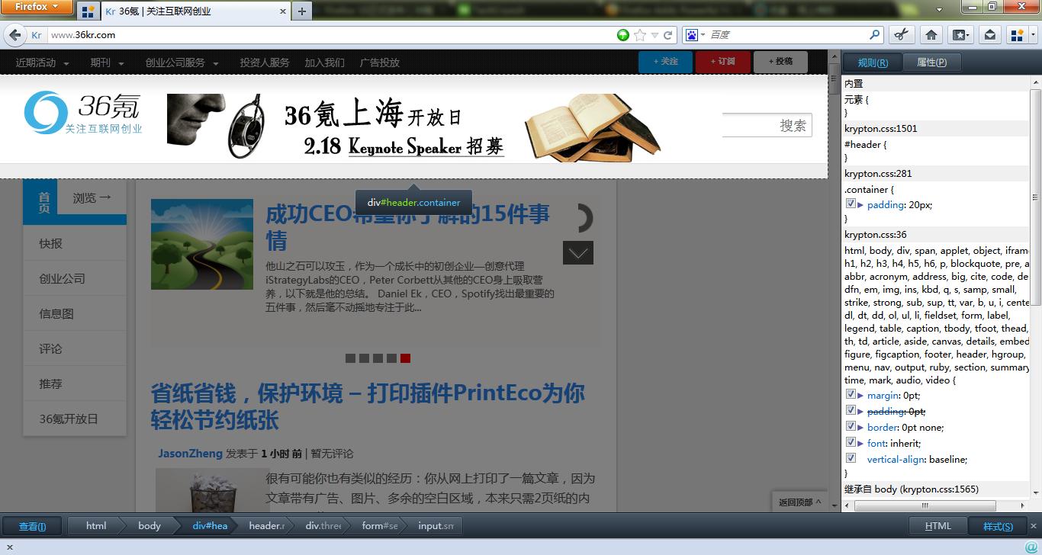Viewport: 1042px width, 555px height.
Task: Click the slider down-arrow on featured article
Action: (577, 252)
